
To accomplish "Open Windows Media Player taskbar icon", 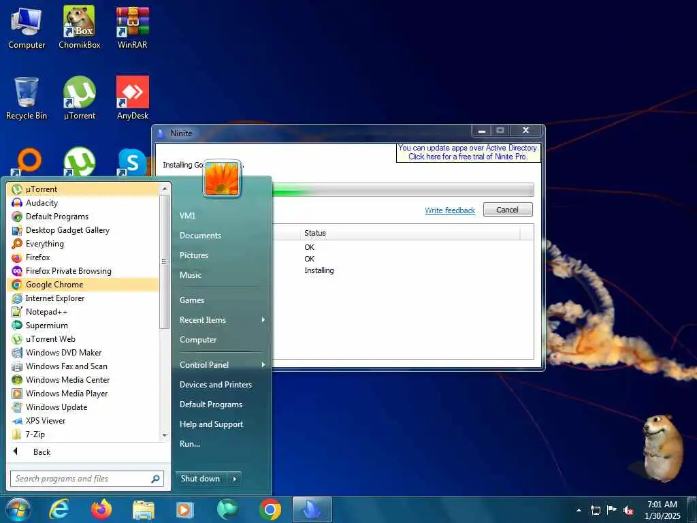I will [185, 510].
